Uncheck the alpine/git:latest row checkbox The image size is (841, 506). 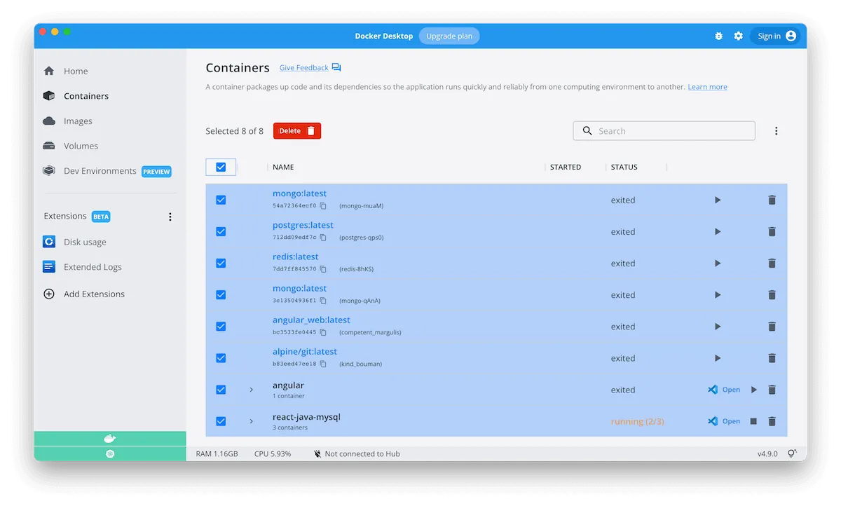coord(221,358)
